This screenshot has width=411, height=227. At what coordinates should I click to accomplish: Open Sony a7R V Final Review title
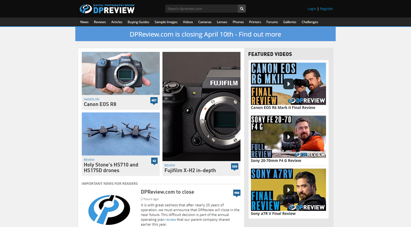pyautogui.click(x=273, y=214)
